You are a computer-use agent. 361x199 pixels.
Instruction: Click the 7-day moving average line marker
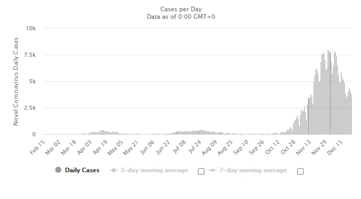212,170
